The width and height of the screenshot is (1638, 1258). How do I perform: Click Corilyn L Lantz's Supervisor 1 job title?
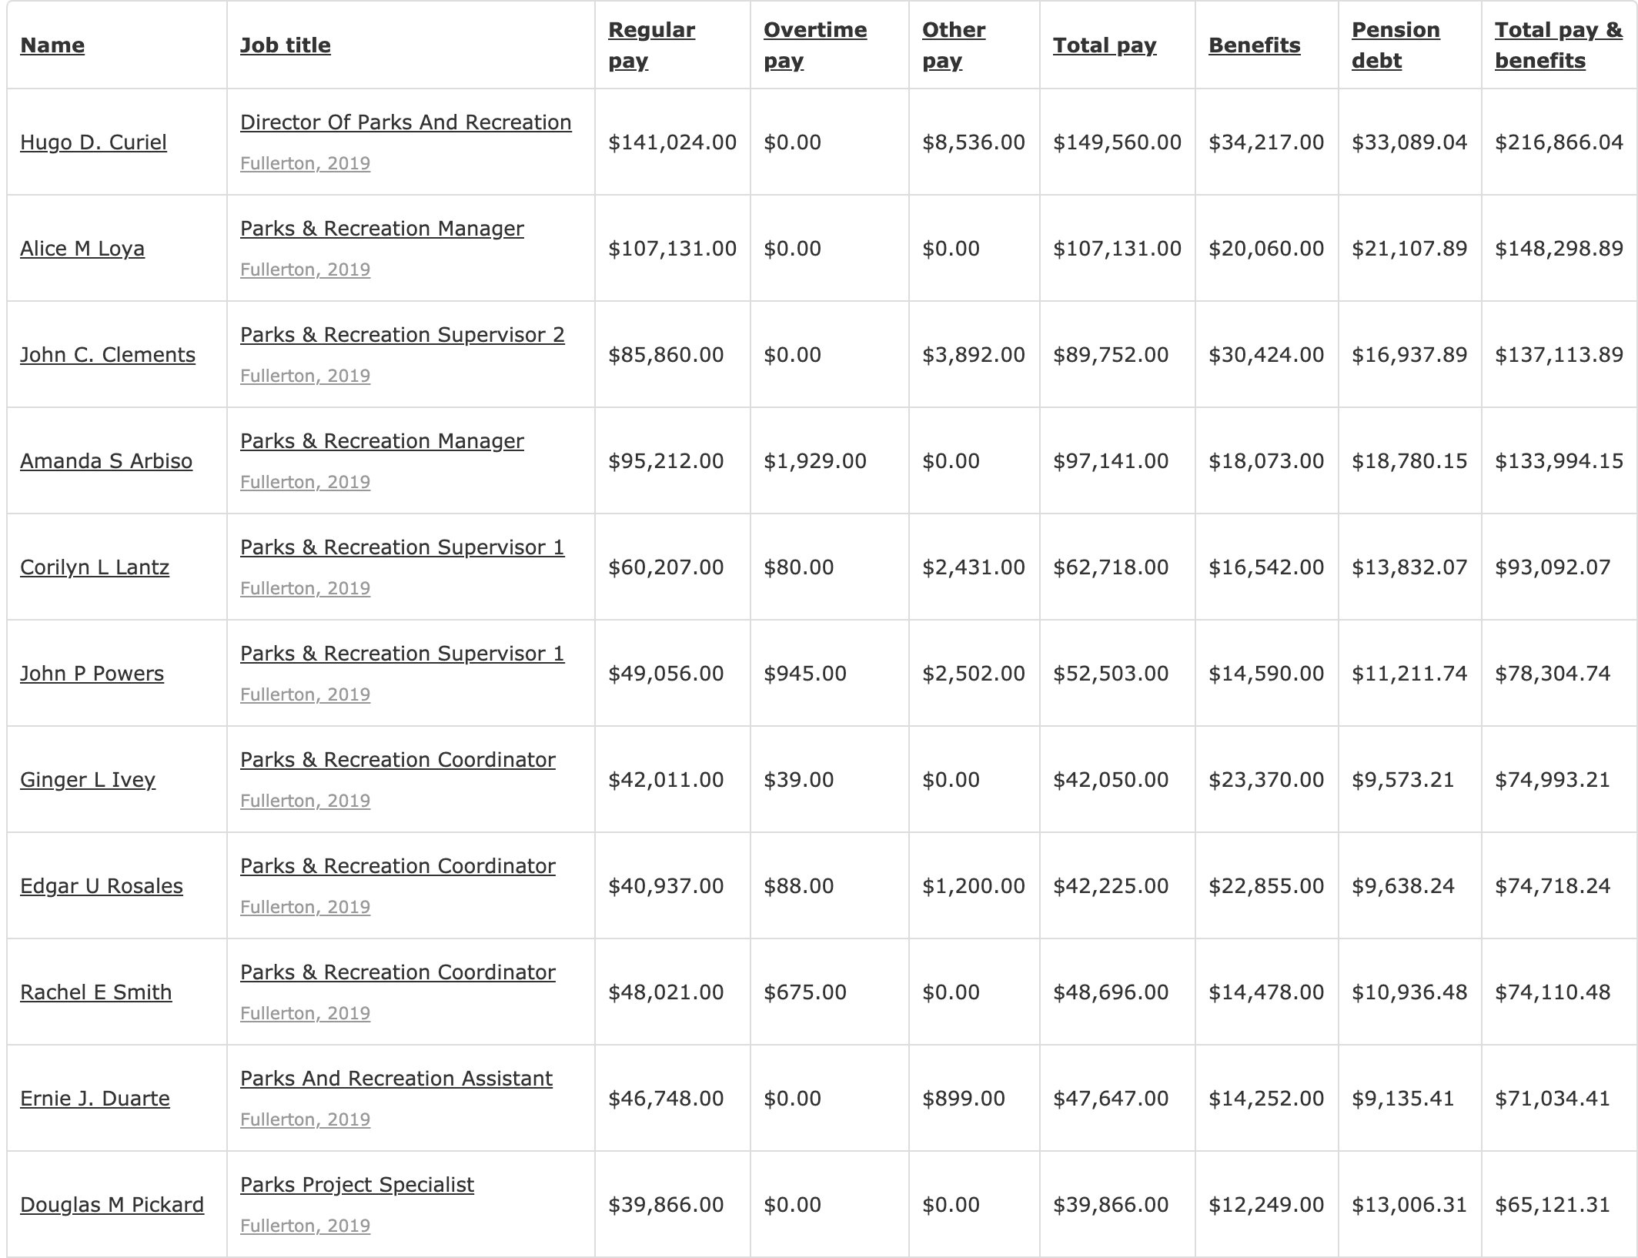pos(403,547)
